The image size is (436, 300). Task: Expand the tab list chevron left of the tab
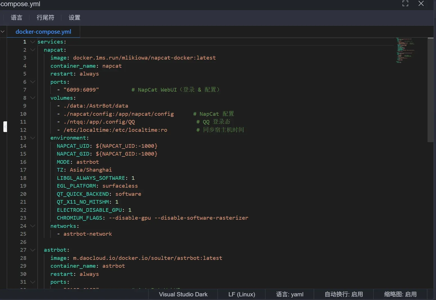point(3,31)
